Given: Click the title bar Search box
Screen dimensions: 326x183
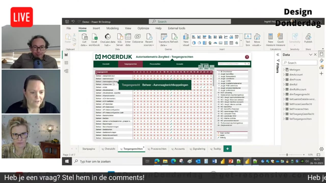Looking at the screenshot, I should [x=190, y=22].
